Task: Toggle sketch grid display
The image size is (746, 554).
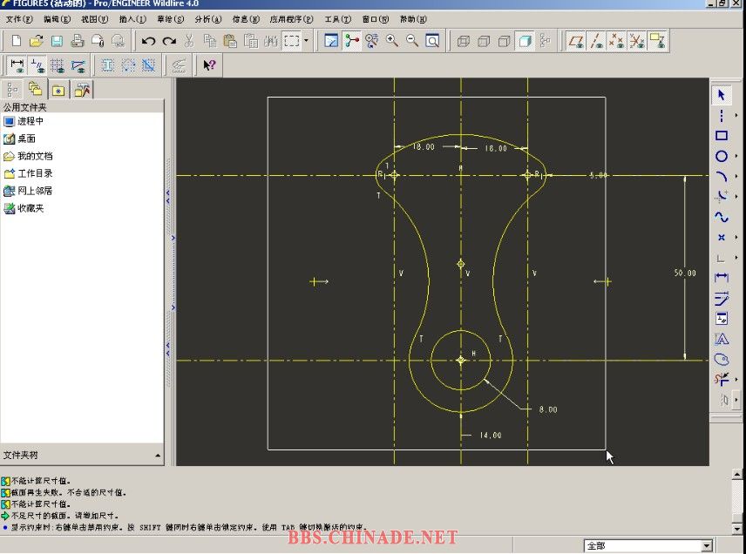Action: click(58, 65)
